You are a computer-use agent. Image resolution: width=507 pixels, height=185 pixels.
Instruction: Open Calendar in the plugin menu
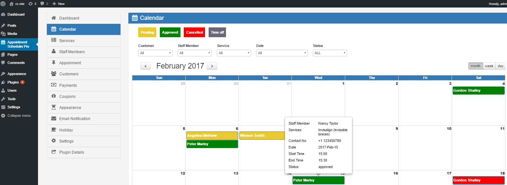(84, 29)
